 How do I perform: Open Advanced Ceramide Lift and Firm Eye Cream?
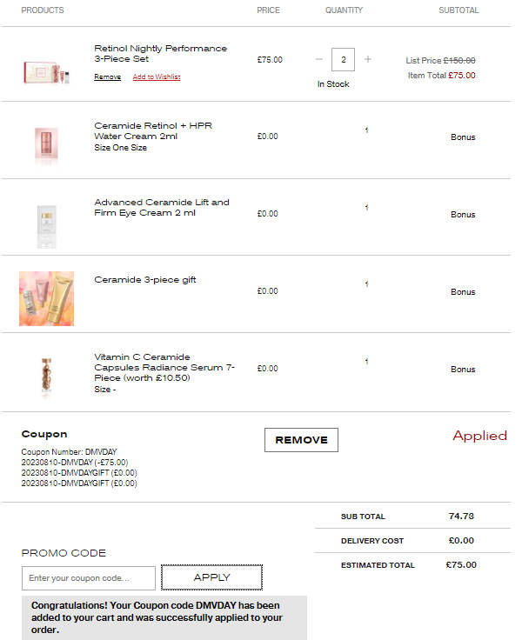click(162, 207)
